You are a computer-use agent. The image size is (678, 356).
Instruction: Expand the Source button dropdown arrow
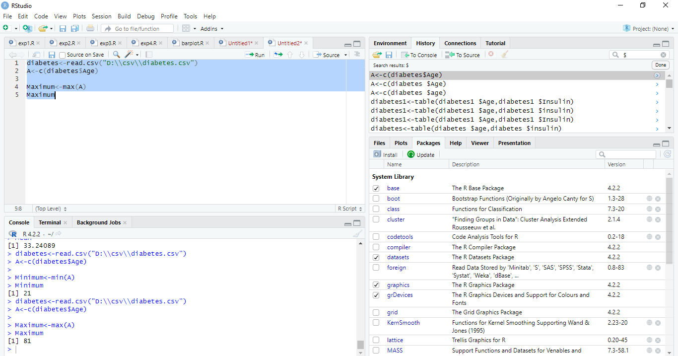(x=345, y=55)
